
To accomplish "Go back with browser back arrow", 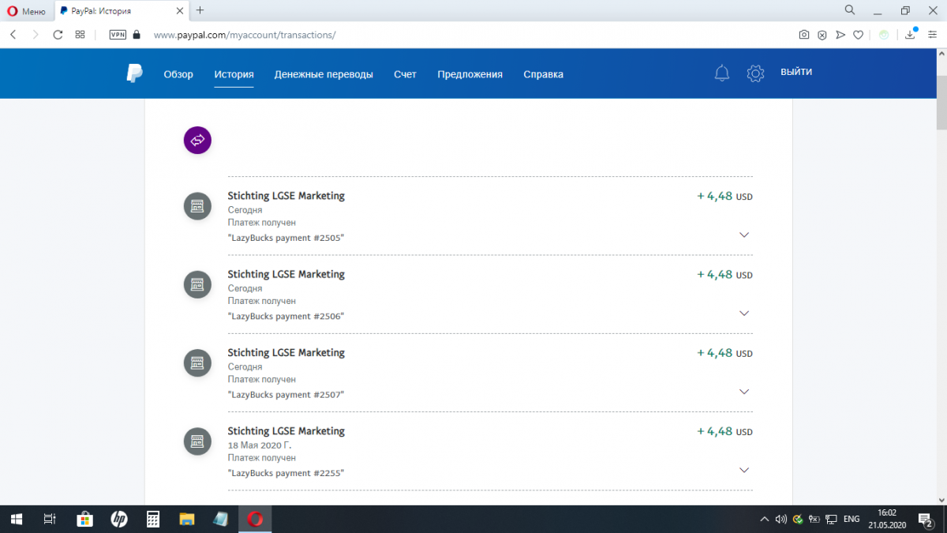I will 13,35.
